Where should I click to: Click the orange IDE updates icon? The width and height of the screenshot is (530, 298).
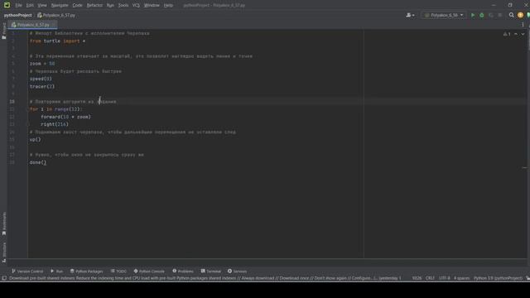[x=520, y=15]
